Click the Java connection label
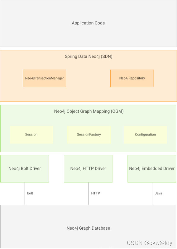 click(158, 193)
